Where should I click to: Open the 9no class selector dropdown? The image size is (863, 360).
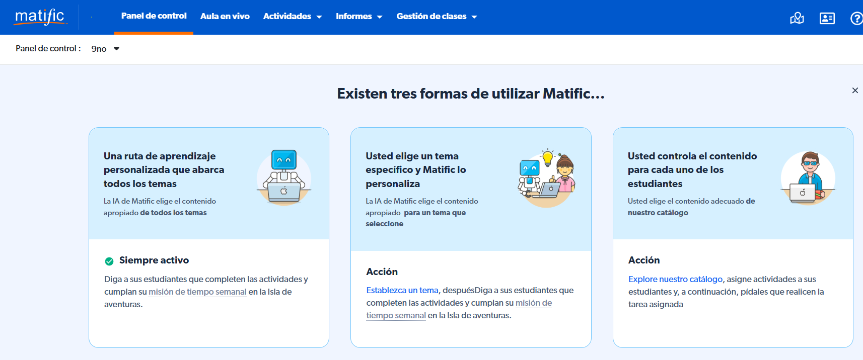(105, 49)
